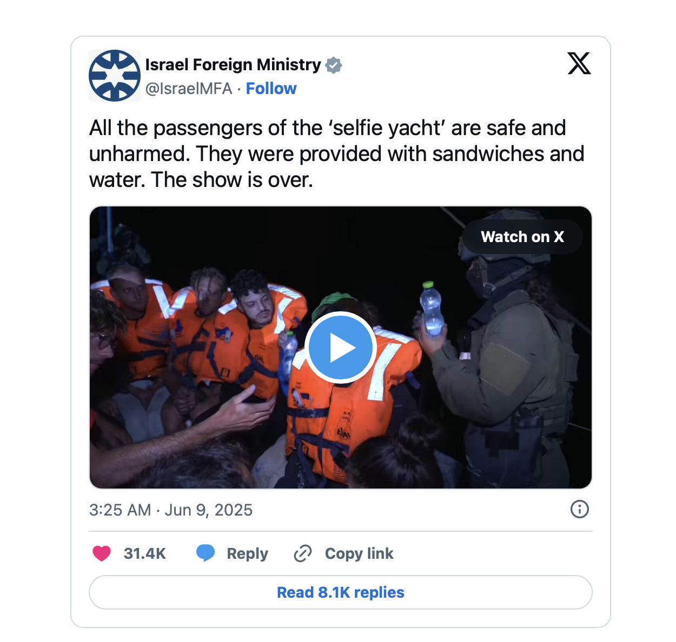Click the blue verified badge beside the name
The image size is (676, 642).
pyautogui.click(x=334, y=65)
